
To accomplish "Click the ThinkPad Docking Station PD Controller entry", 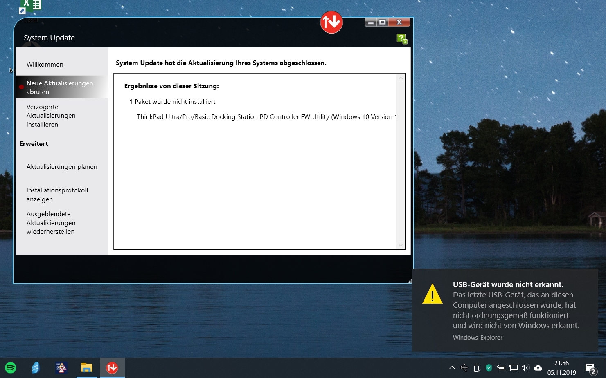I will (x=267, y=117).
